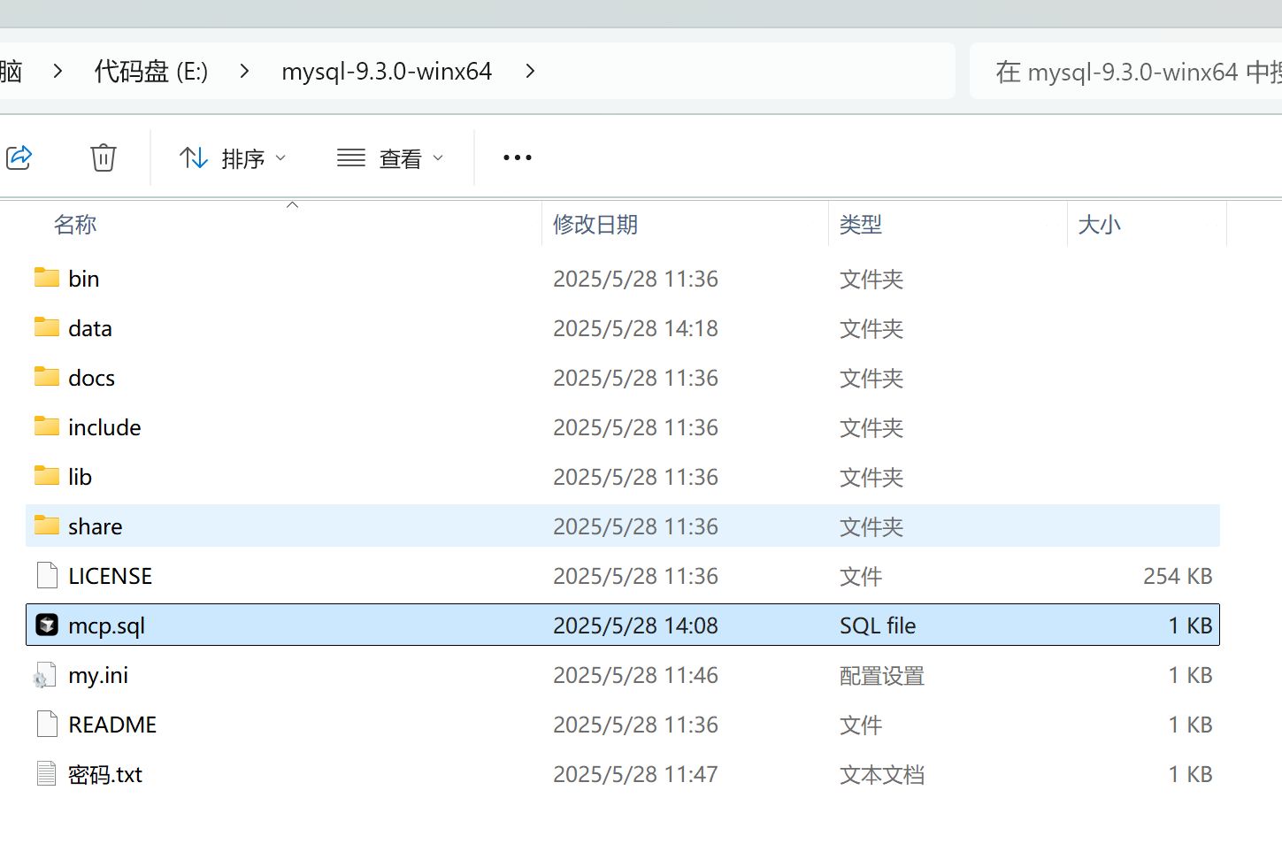Sort by 类型 column header

pyautogui.click(x=861, y=225)
